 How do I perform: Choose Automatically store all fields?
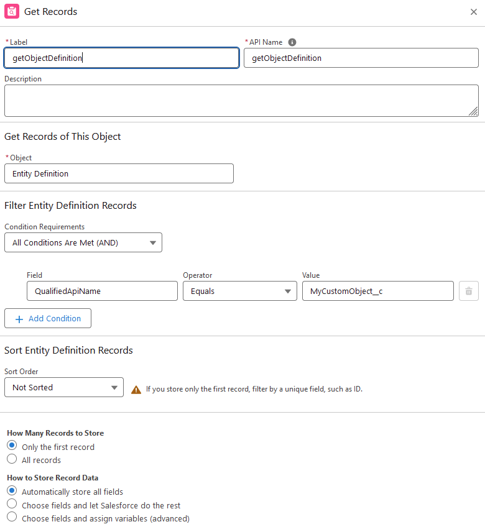coord(12,490)
